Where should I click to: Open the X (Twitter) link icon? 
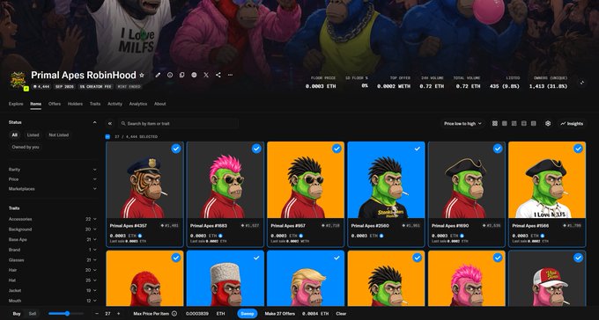click(206, 75)
